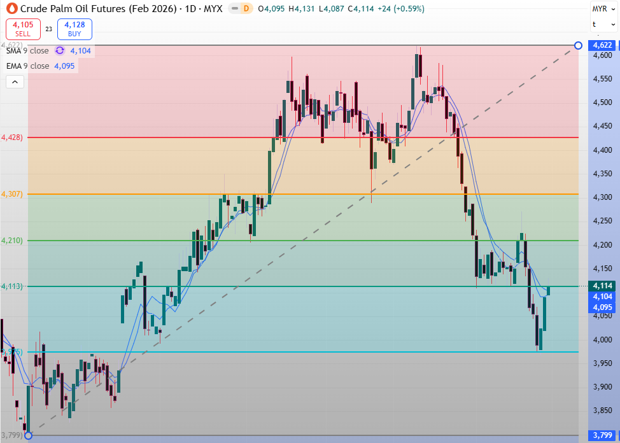The width and height of the screenshot is (620, 443).
Task: Open the 't' unit dropdown
Action: click(603, 24)
